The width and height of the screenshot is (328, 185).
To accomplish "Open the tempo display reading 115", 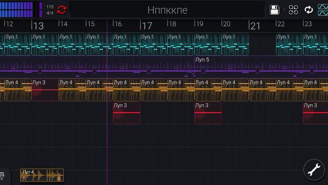I will [x=50, y=7].
